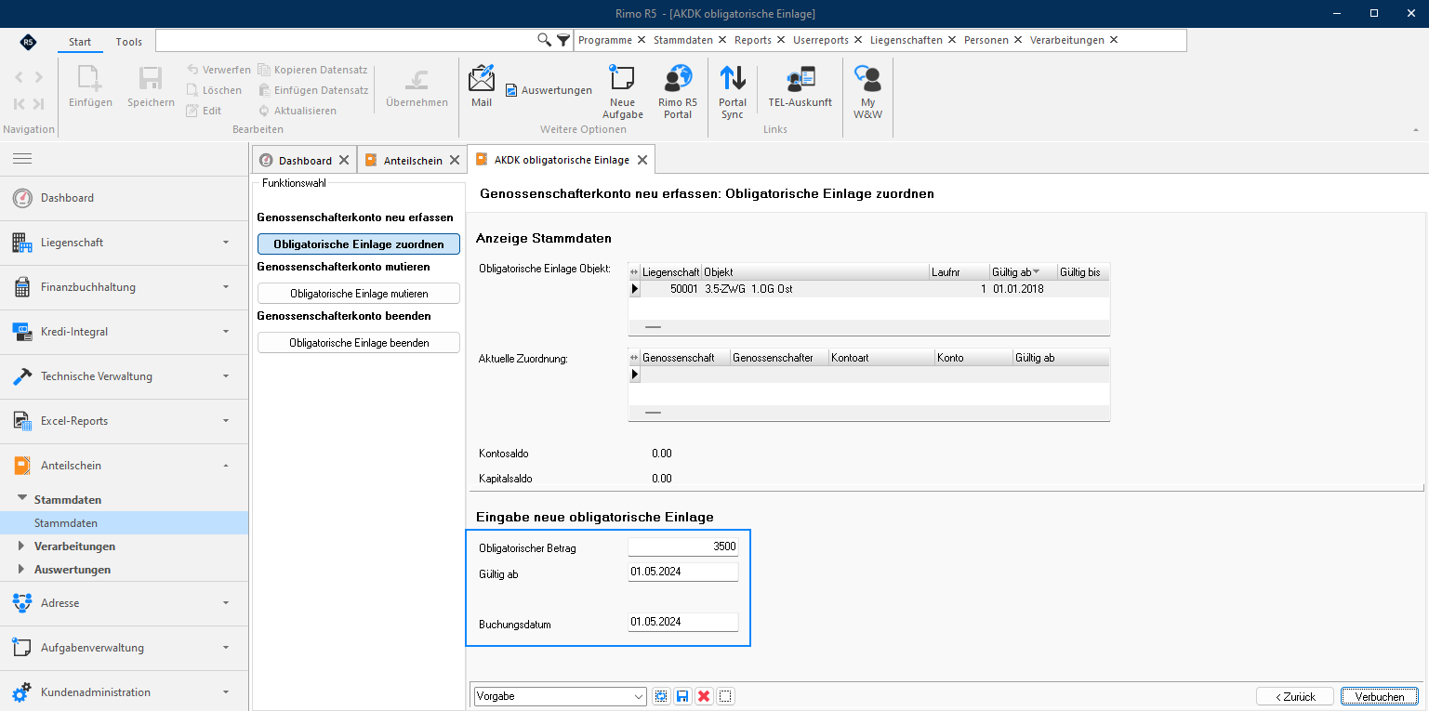Click Auswertungen in ribbon
Image resolution: width=1429 pixels, height=711 pixels.
coord(549,90)
